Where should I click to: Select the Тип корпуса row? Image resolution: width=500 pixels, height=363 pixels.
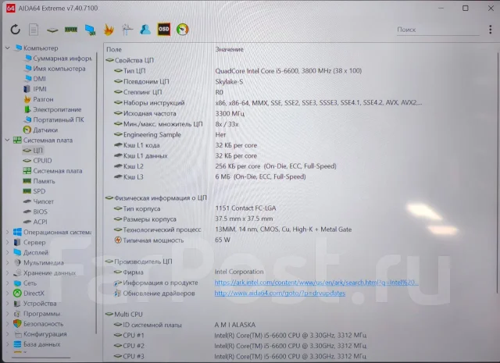pos(195,208)
